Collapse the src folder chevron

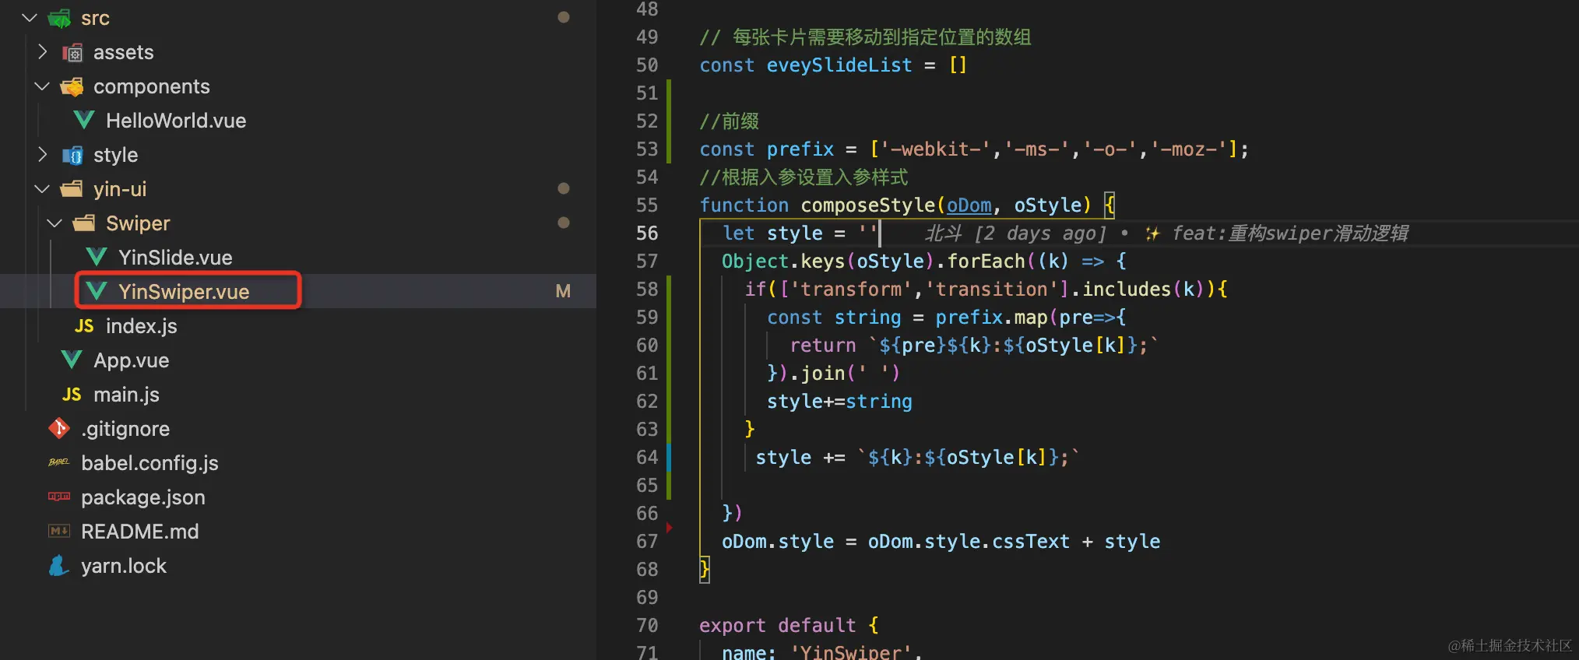(30, 17)
